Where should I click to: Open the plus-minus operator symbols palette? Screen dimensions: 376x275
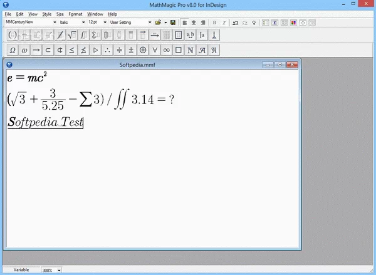click(131, 50)
